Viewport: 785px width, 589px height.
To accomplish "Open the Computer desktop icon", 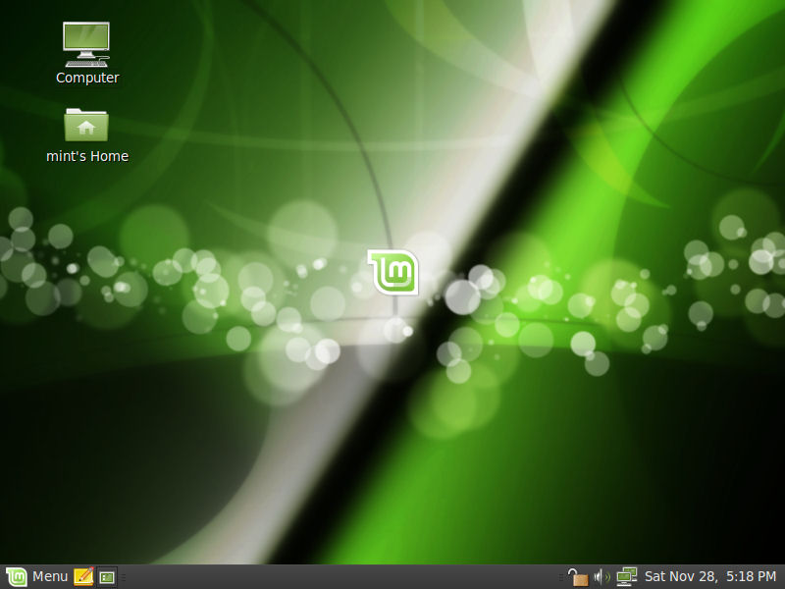I will click(x=86, y=42).
